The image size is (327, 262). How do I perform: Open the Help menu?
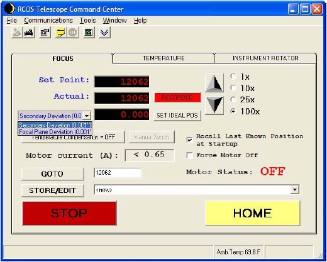point(140,21)
